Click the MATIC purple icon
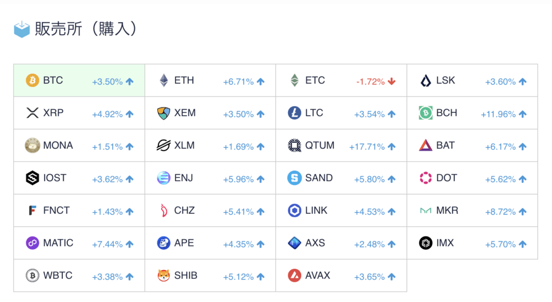Viewport: 552px width, 302px height. point(33,243)
